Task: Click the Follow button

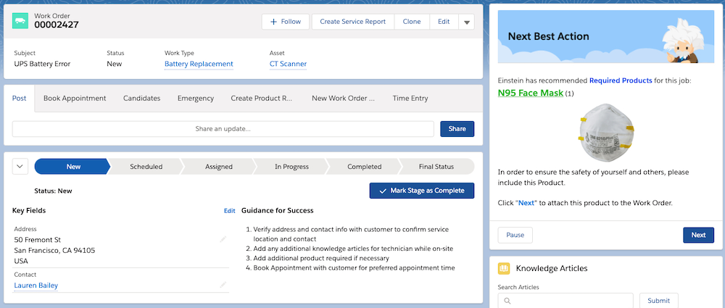Action: [x=286, y=22]
